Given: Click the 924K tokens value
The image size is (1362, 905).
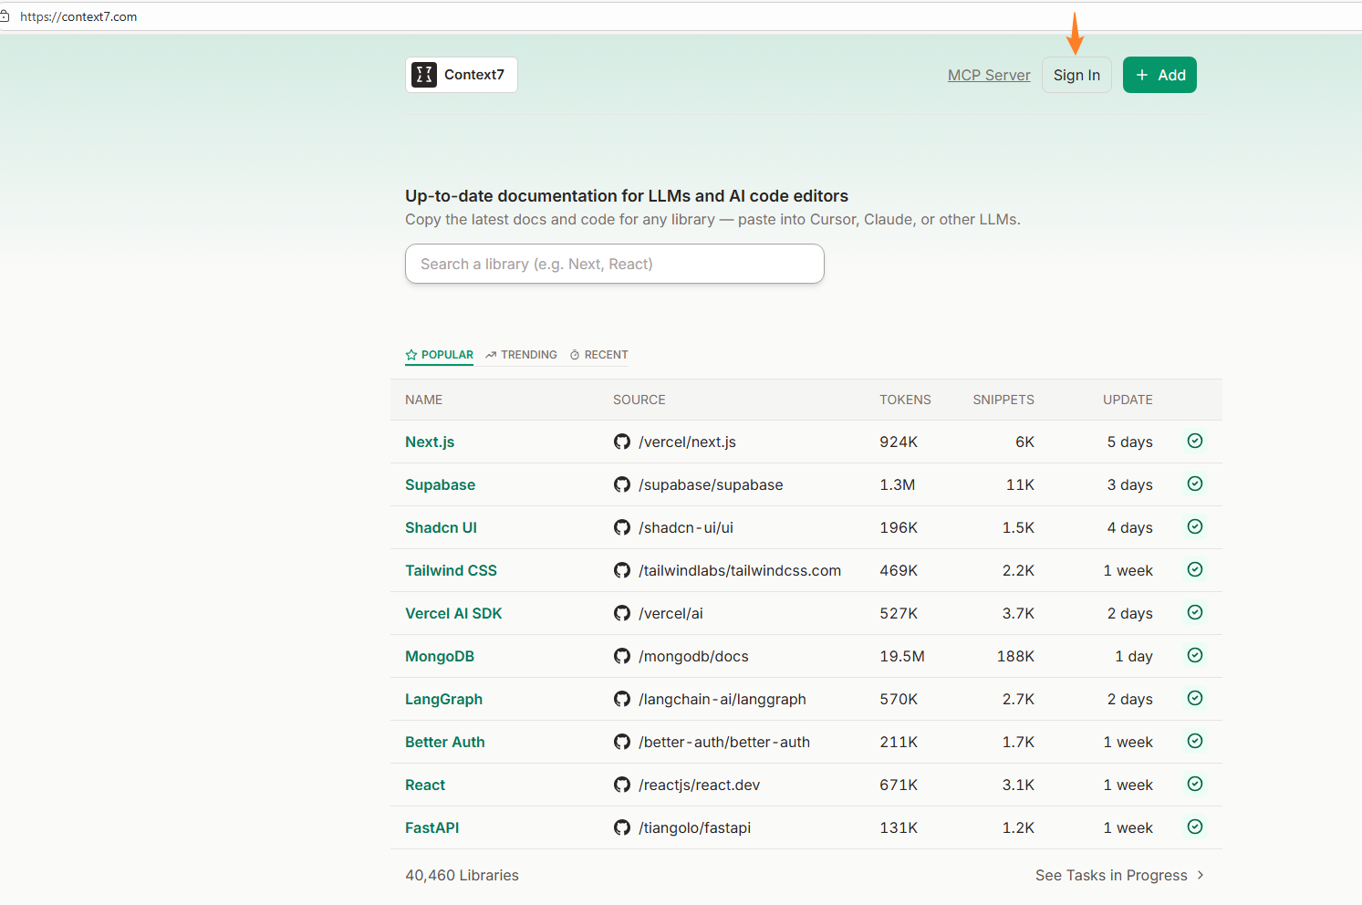Looking at the screenshot, I should (x=899, y=442).
